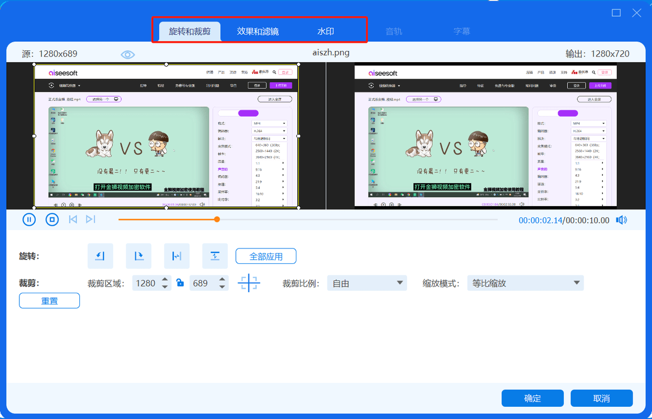Viewport: 652px width, 419px height.
Task: Toggle the aspect ratio lock icon
Action: click(180, 283)
